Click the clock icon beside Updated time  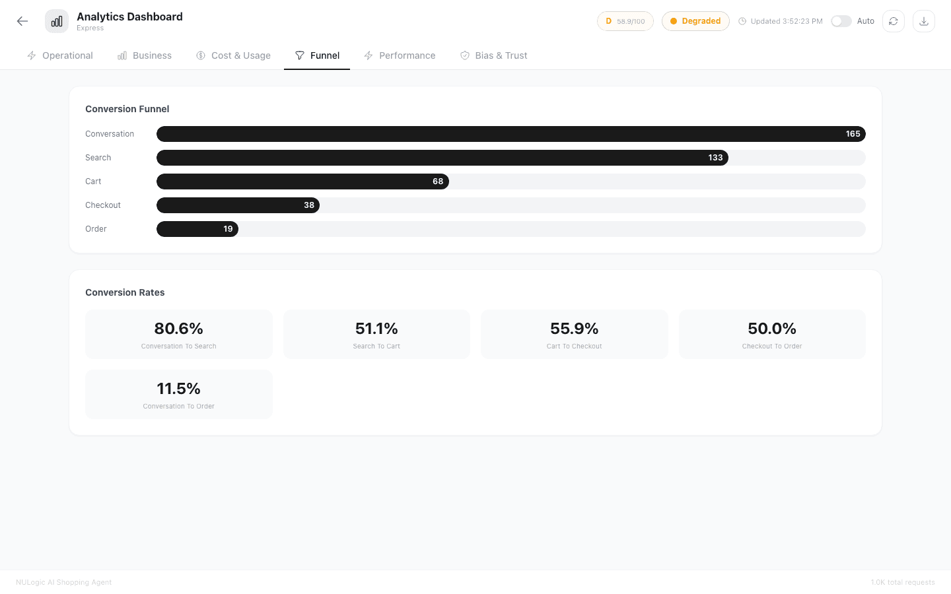tap(742, 21)
